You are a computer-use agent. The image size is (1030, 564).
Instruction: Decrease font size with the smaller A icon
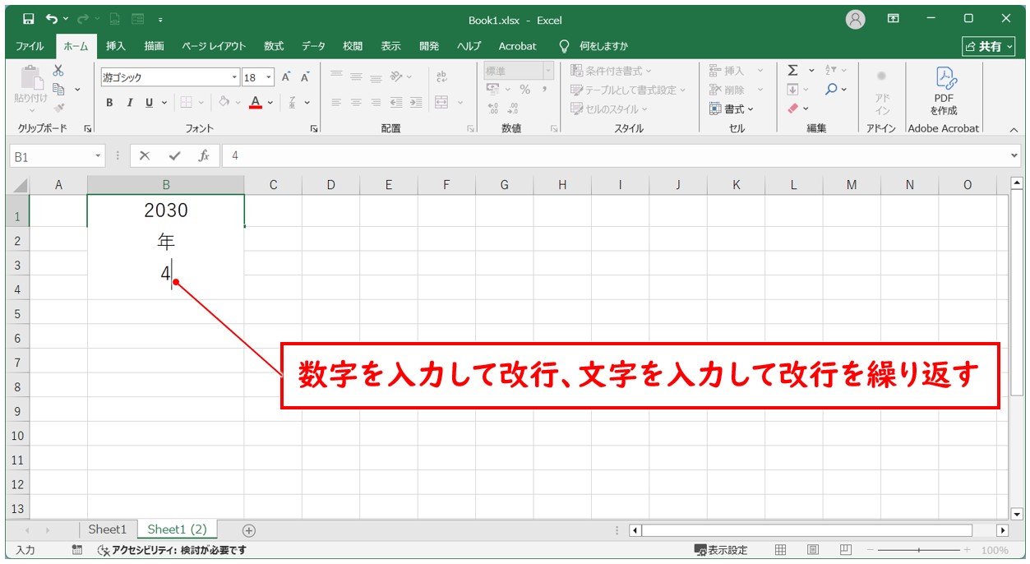tap(305, 77)
